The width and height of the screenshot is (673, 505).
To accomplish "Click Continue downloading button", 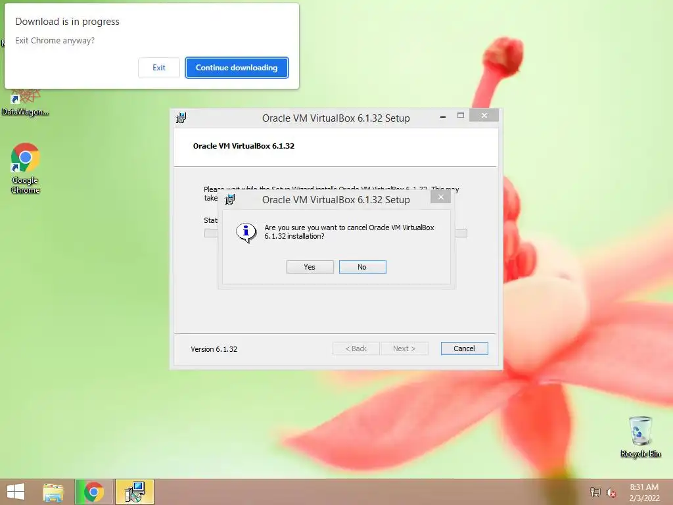I will click(x=237, y=68).
